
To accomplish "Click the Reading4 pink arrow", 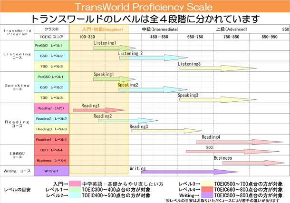I will pos(240,142).
